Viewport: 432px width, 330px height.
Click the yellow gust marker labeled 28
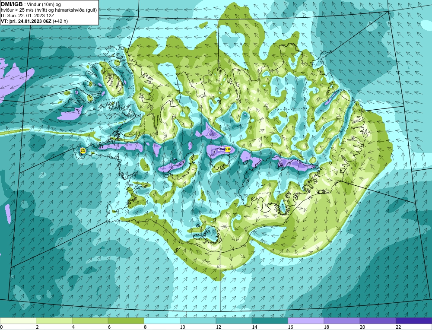(228, 149)
